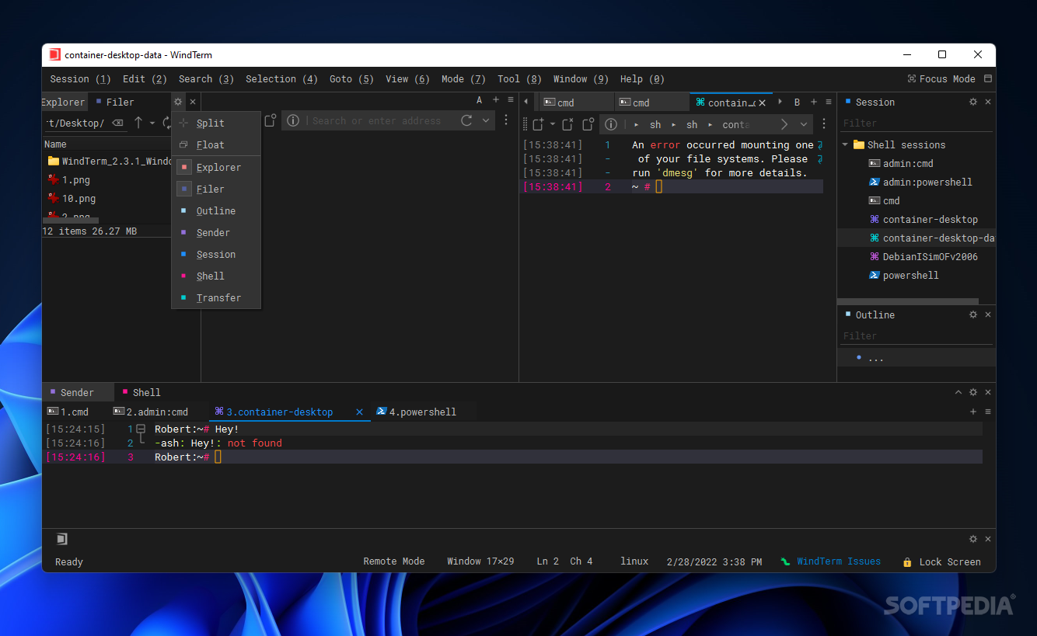This screenshot has height=636, width=1037.
Task: Open the Sender/Shell panel gear settings
Action: [x=973, y=392]
